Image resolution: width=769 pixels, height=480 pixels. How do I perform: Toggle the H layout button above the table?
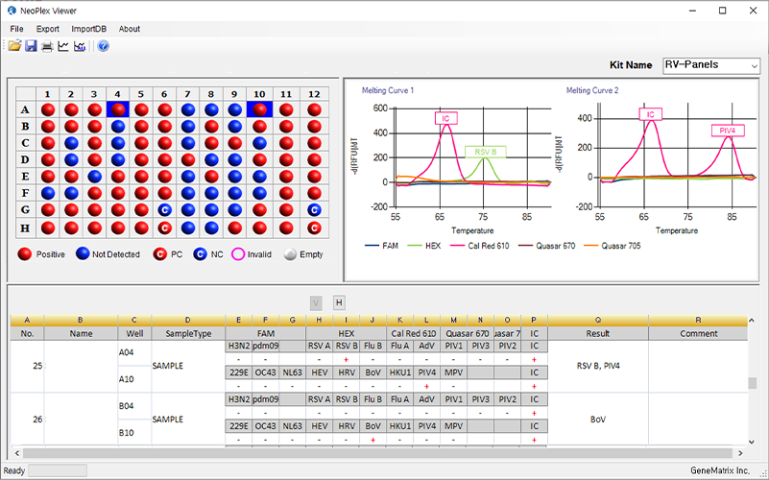338,302
